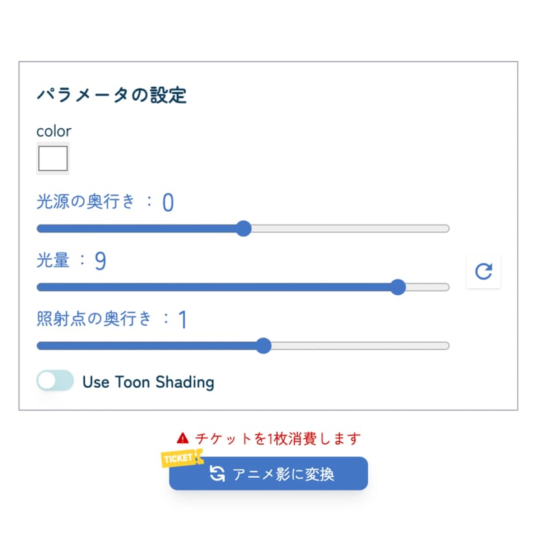Click the filled left start of 光源の奥行き track

[41, 229]
